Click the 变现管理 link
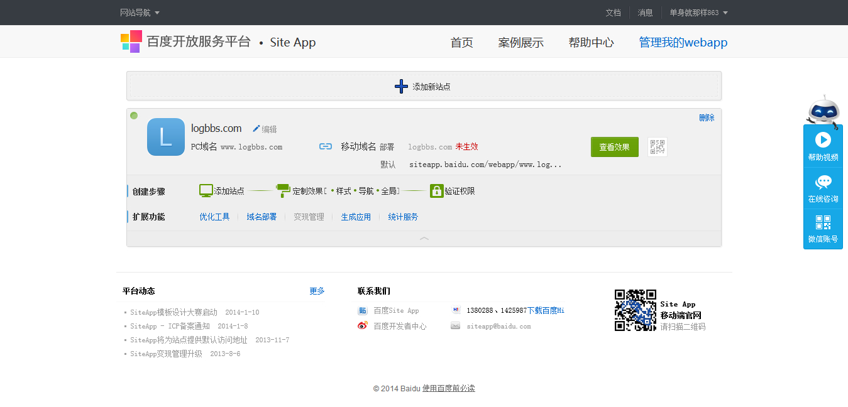This screenshot has width=848, height=407. click(x=309, y=217)
